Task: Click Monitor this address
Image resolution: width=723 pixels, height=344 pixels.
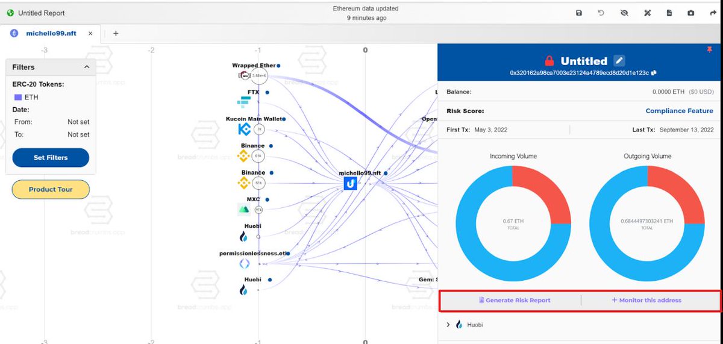Action: coord(646,300)
